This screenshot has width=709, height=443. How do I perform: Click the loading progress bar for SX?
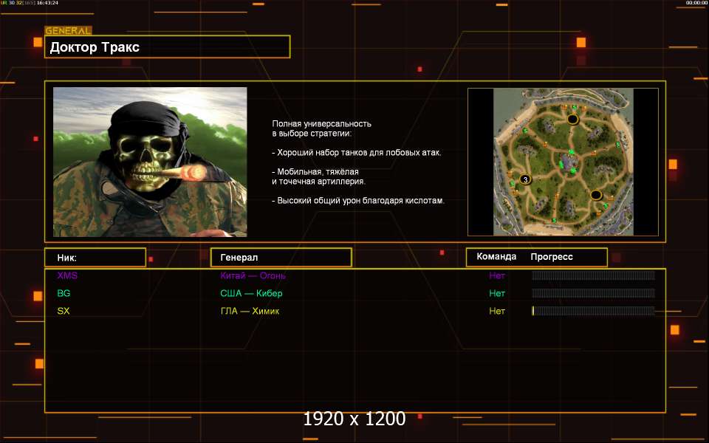(x=593, y=311)
